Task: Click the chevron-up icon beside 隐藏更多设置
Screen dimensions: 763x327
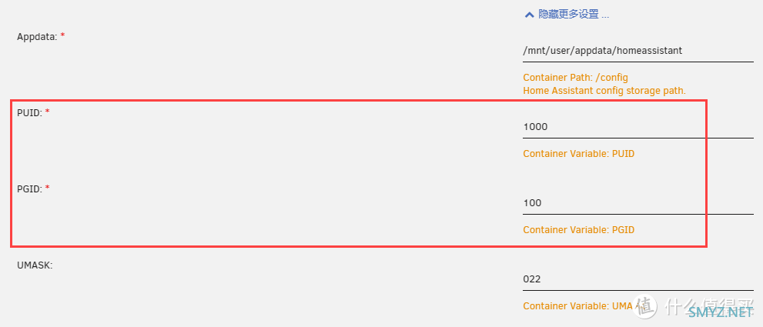Action: (x=529, y=15)
